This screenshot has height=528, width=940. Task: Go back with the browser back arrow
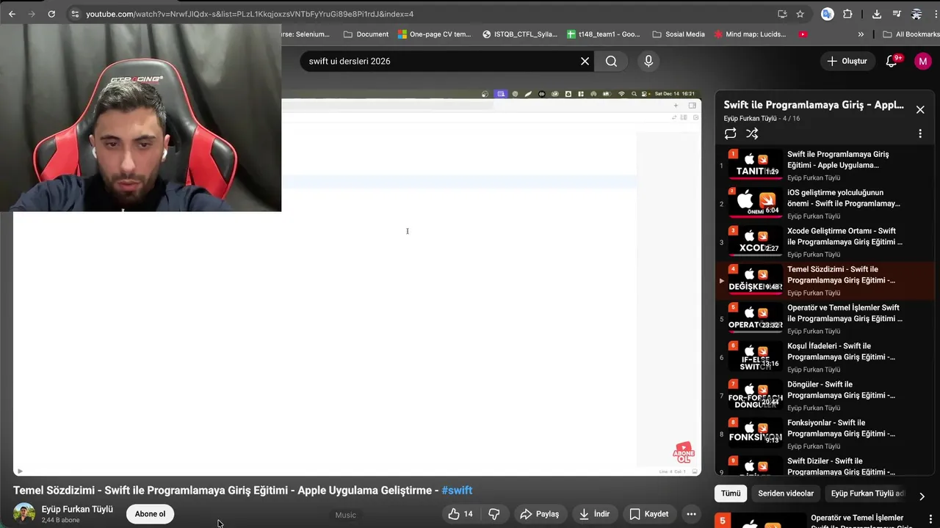click(12, 14)
